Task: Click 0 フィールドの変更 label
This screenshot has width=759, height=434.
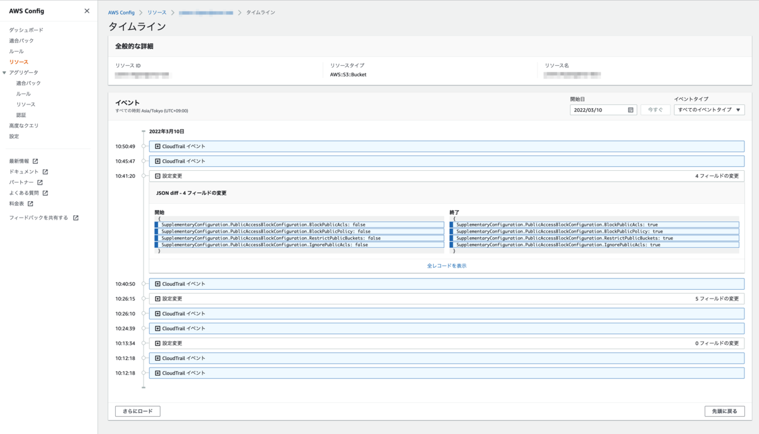Action: (x=717, y=344)
